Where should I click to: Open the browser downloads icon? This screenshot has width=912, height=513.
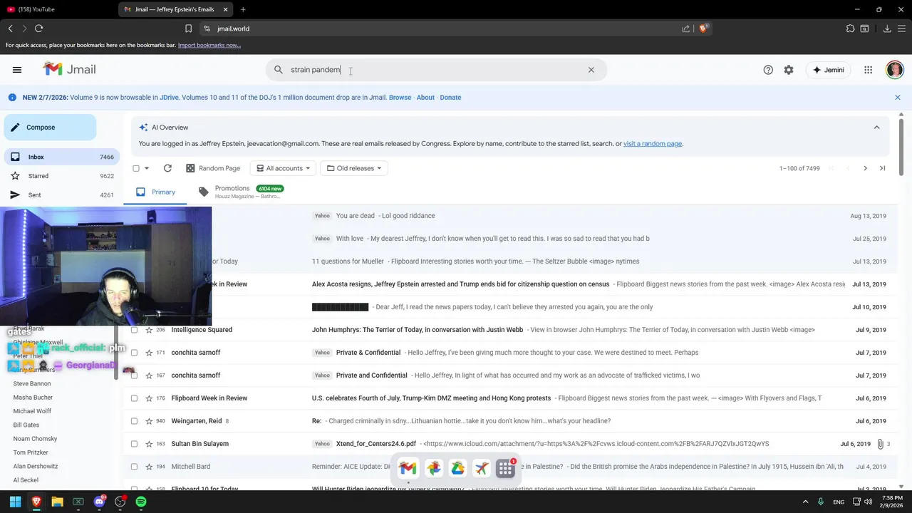coord(887,28)
